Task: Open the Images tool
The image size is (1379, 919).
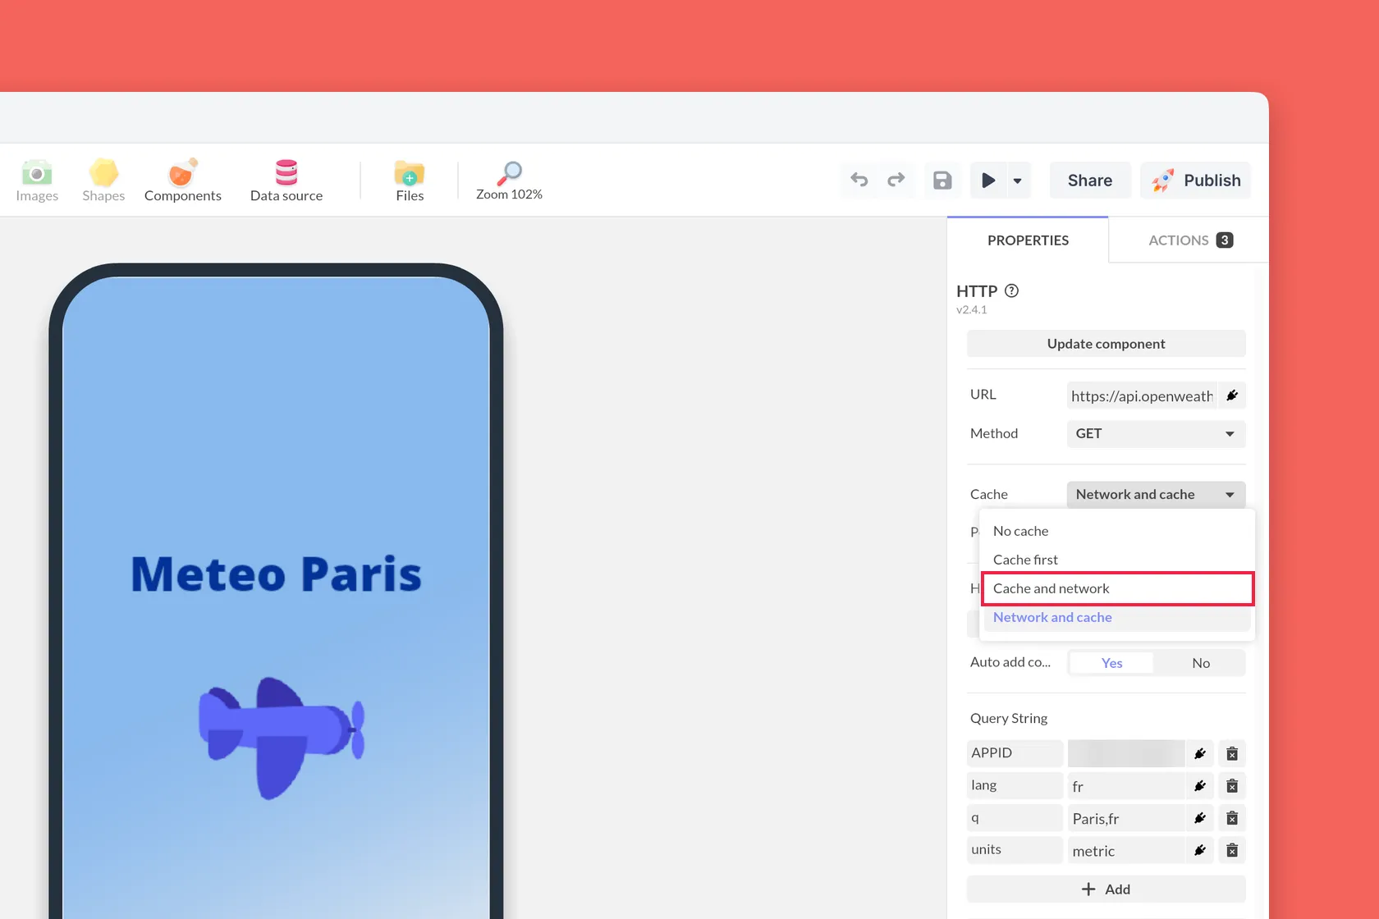Action: point(37,181)
